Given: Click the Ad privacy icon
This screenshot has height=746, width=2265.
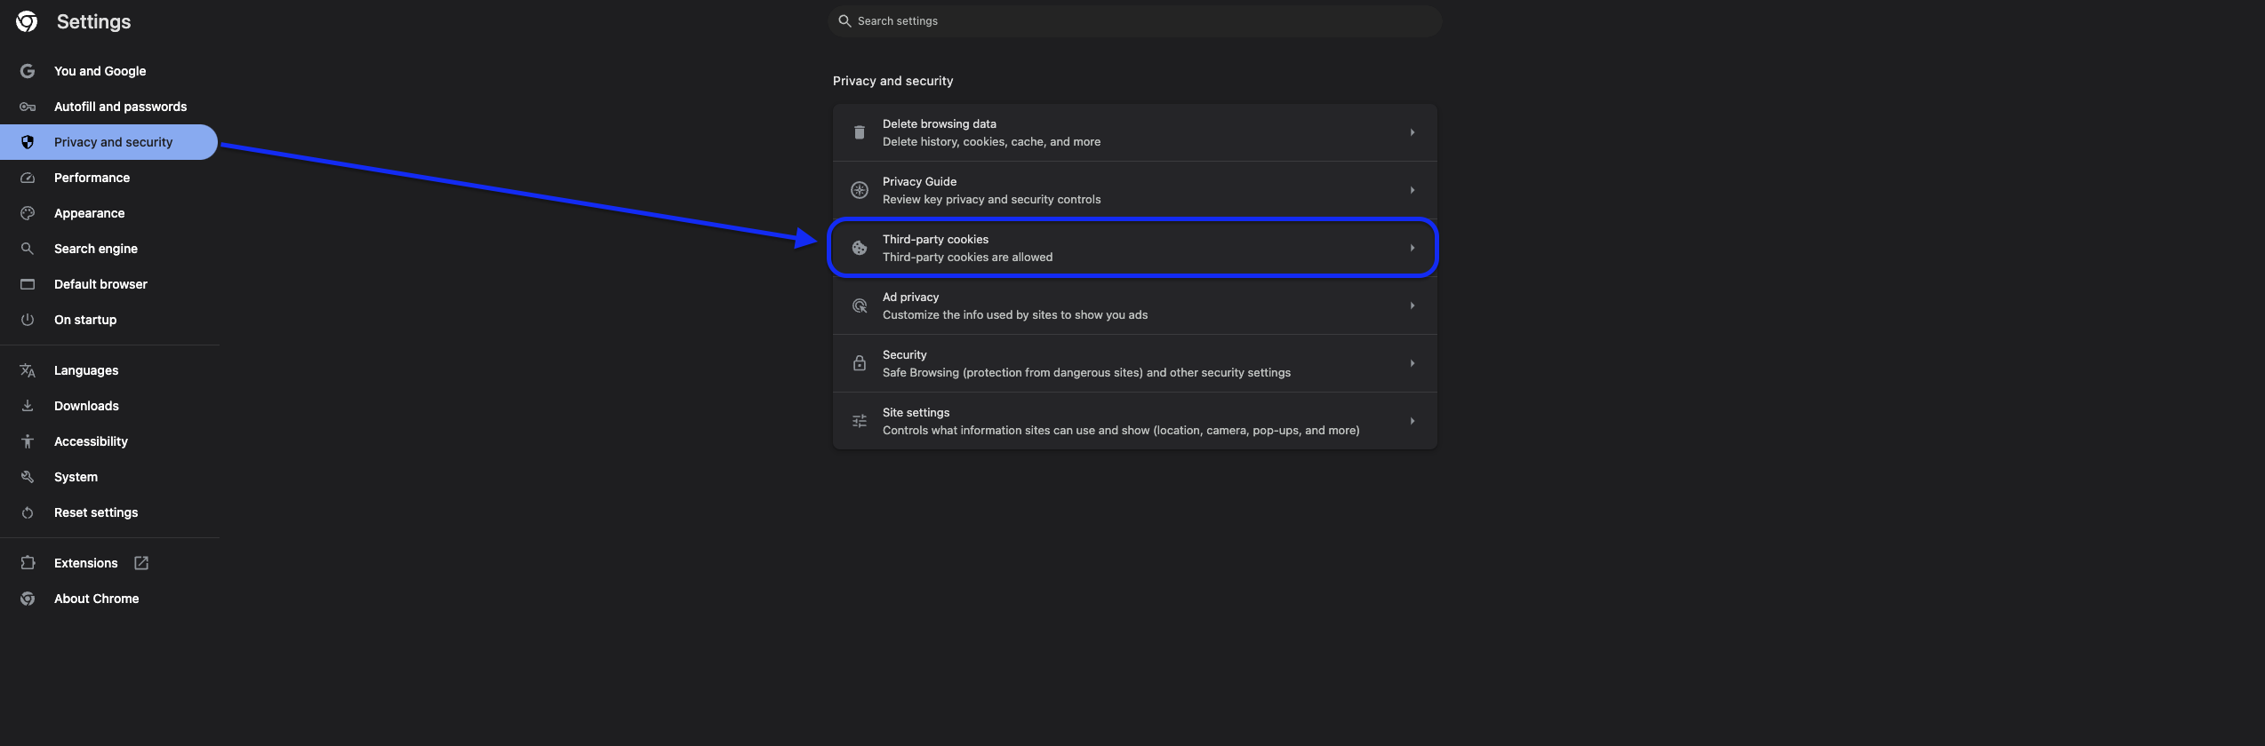Looking at the screenshot, I should [859, 306].
